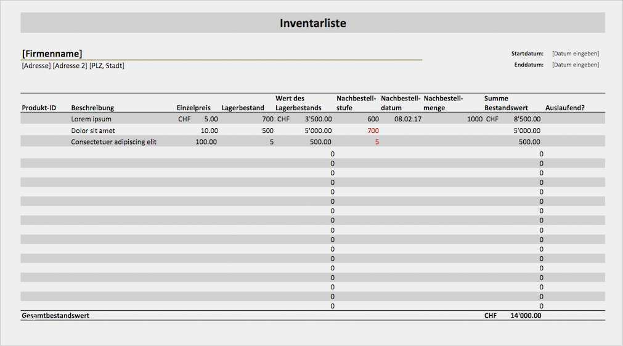
Task: Click the Summe Bestandswert column header
Action: 506,103
